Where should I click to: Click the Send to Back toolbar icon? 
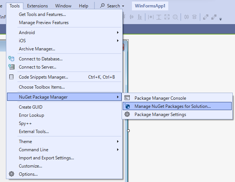pyautogui.click(x=214, y=17)
